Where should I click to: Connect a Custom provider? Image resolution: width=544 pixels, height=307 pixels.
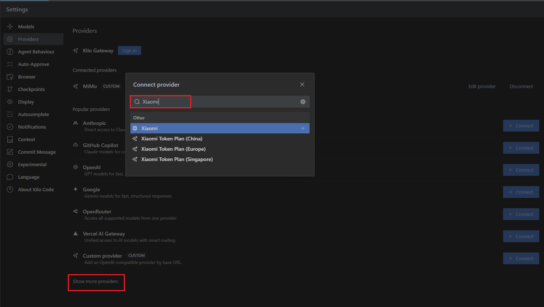tap(521, 258)
